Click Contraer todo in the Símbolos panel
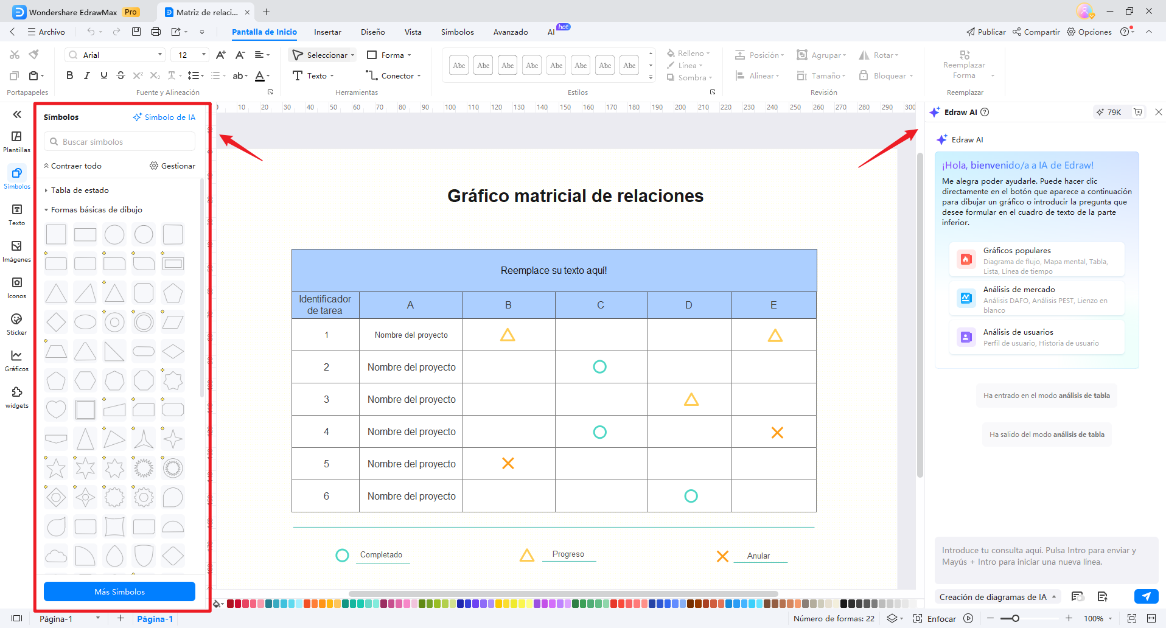1166x628 pixels. (x=72, y=166)
